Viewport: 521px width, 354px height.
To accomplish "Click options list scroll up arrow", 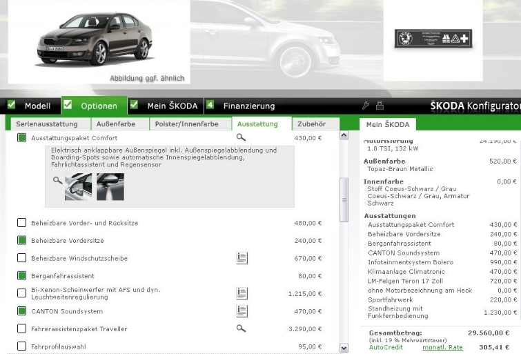I will click(x=344, y=135).
